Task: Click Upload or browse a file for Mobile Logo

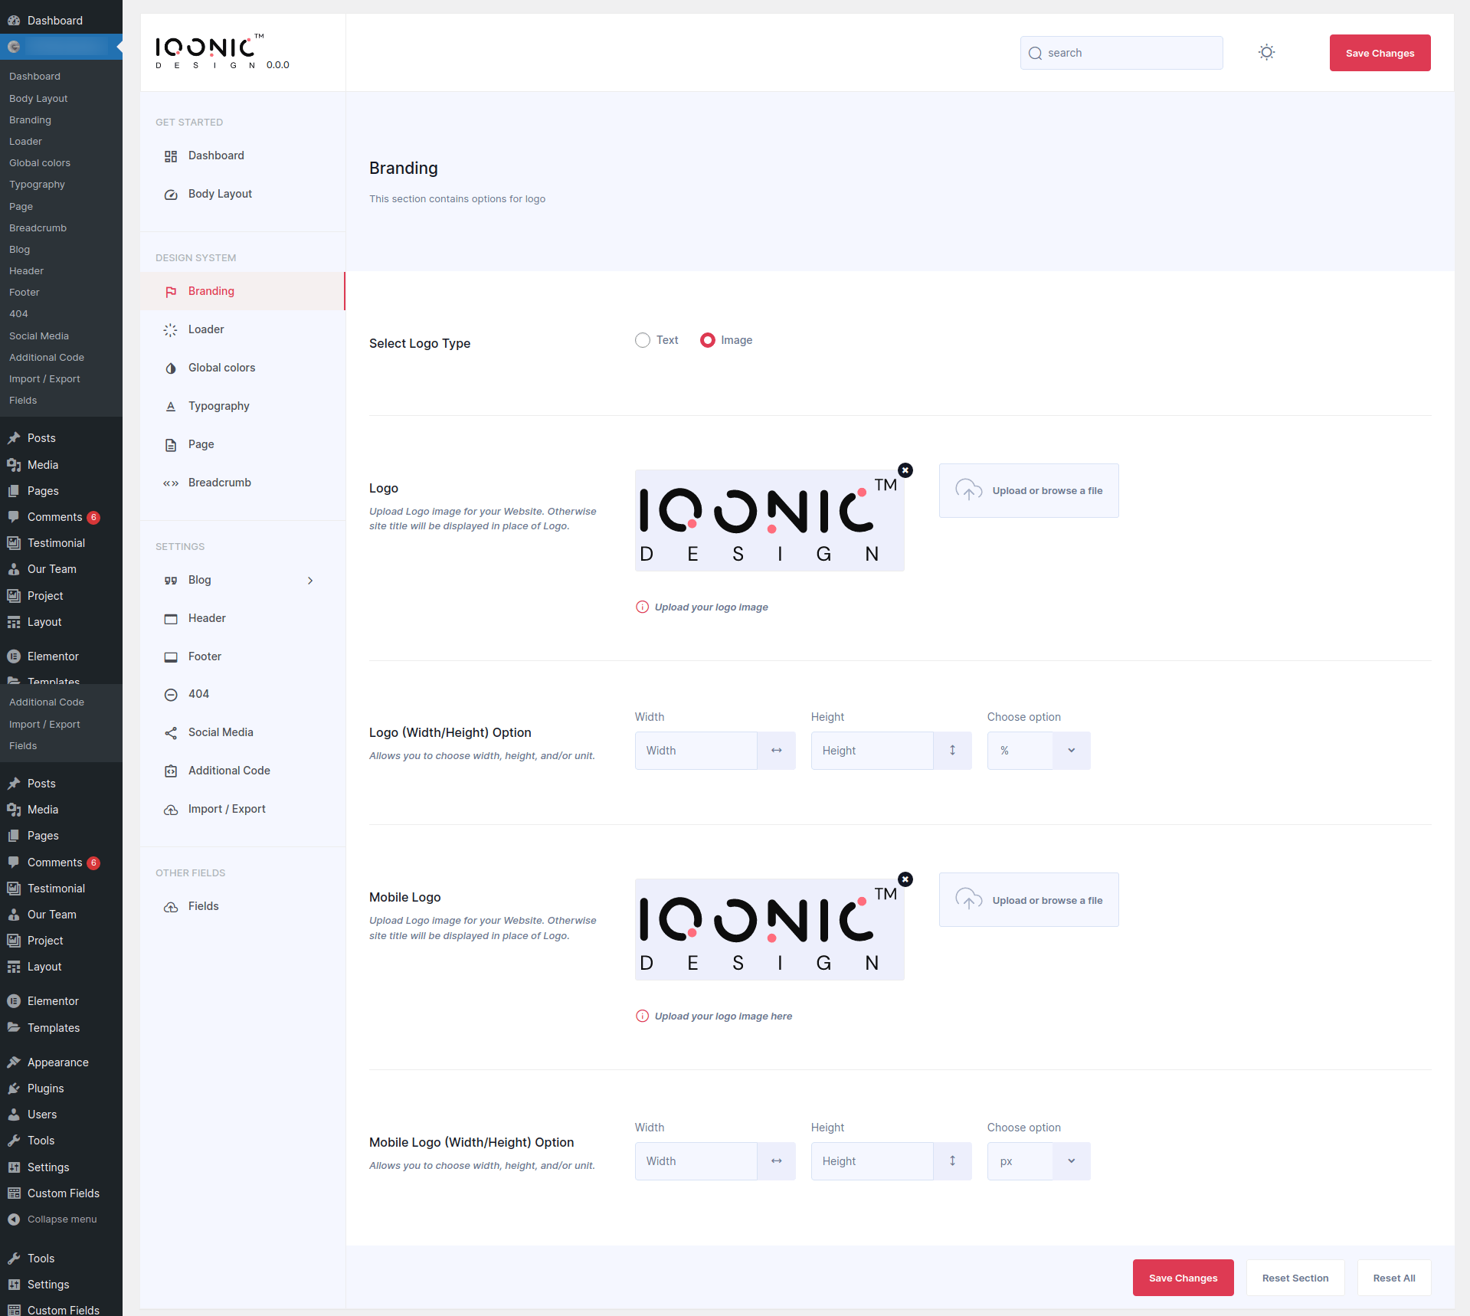Action: [x=1029, y=900]
